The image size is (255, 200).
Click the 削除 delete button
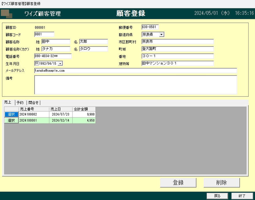222,183
